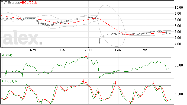Click the 2013 date axis label

point(88,50)
